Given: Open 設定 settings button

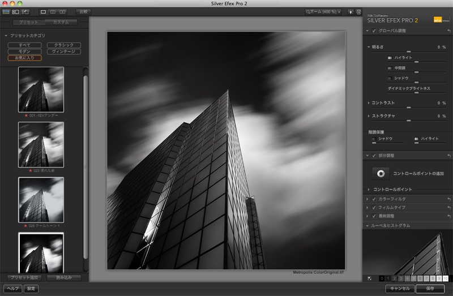Looking at the screenshot, I should (x=31, y=289).
